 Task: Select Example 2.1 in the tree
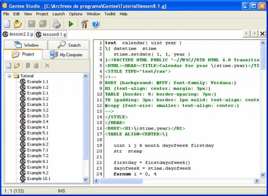point(38,93)
